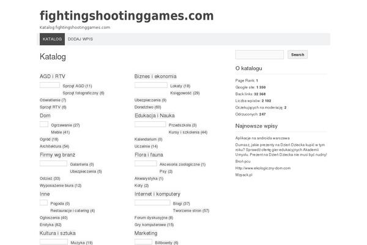Open Psy (2) subcategory
This screenshot has width=367, height=245.
coord(166,171)
